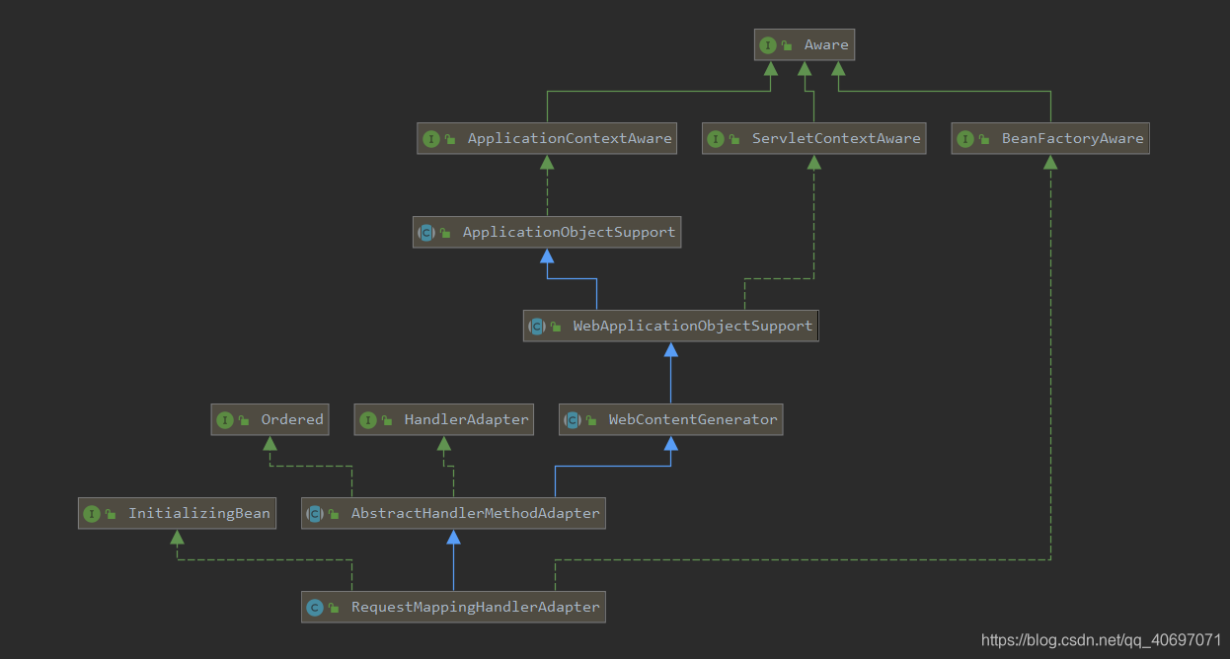
Task: Click the key icon beside InitializingBean
Action: point(109,513)
